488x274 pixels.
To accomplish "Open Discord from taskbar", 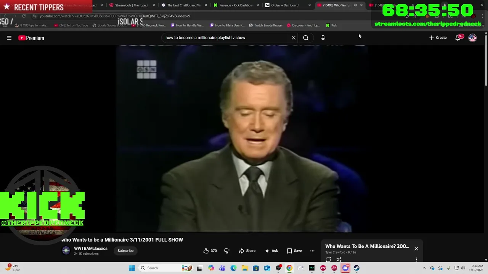I will pos(345,268).
